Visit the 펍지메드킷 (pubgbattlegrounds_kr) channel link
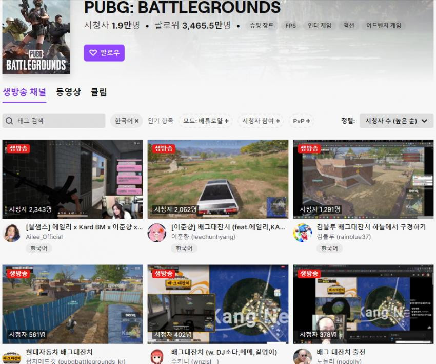This screenshot has width=436, height=364. [x=75, y=361]
